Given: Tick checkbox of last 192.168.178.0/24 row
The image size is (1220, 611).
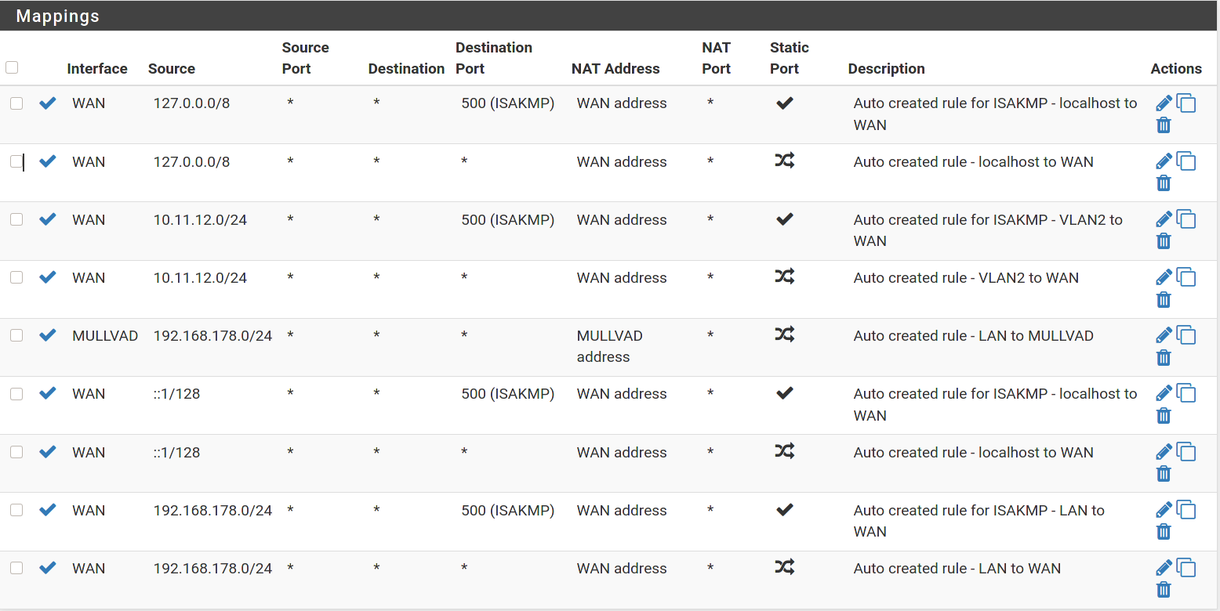Looking at the screenshot, I should click(16, 568).
